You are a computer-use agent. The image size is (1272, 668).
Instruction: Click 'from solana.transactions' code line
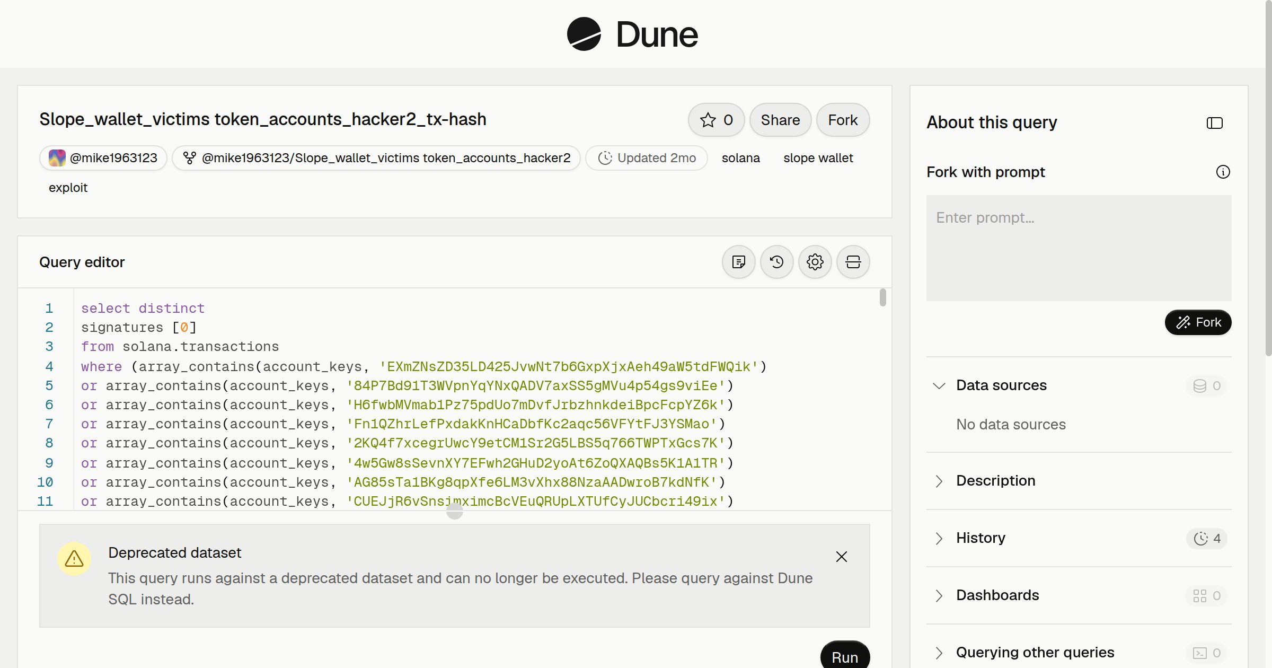tap(180, 347)
